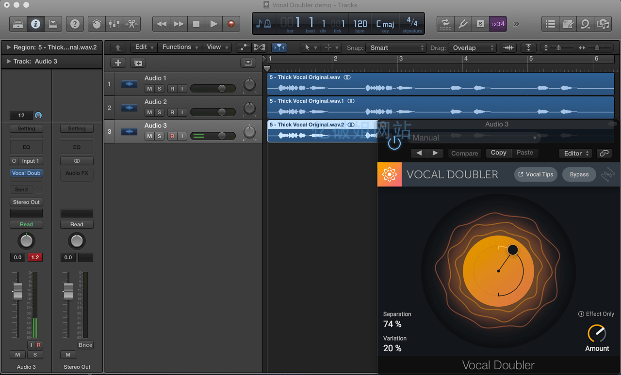Solo the Audio 2 track
Screen dimensions: 621x375
tap(159, 112)
